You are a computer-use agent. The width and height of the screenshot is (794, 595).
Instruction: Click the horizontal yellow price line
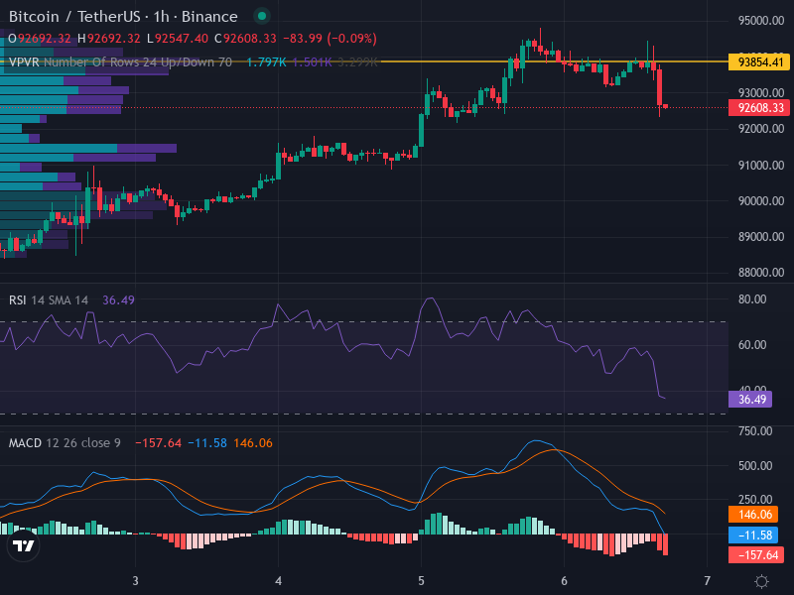click(x=298, y=61)
